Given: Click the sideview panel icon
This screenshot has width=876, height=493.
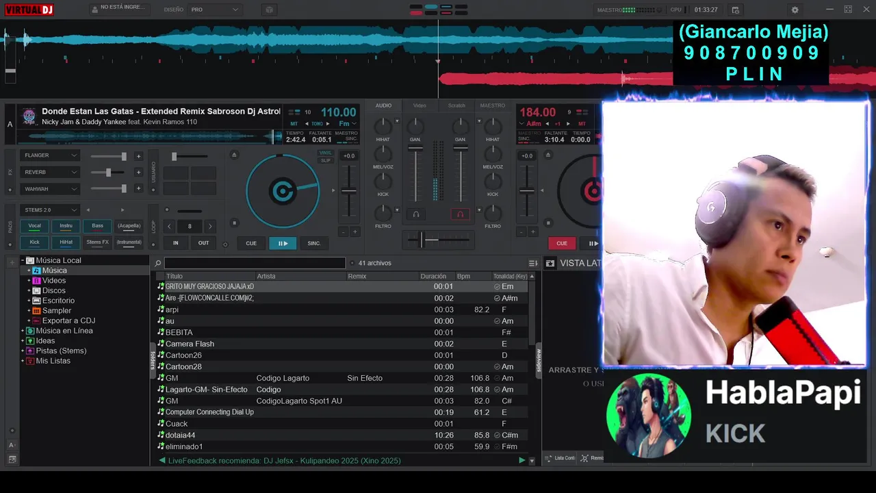Looking at the screenshot, I should click(x=550, y=263).
